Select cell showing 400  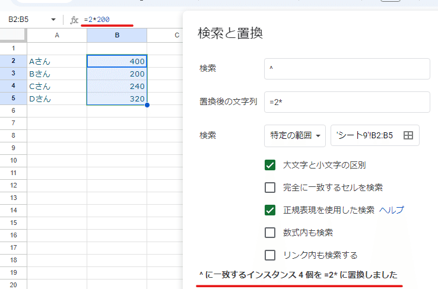tap(117, 61)
